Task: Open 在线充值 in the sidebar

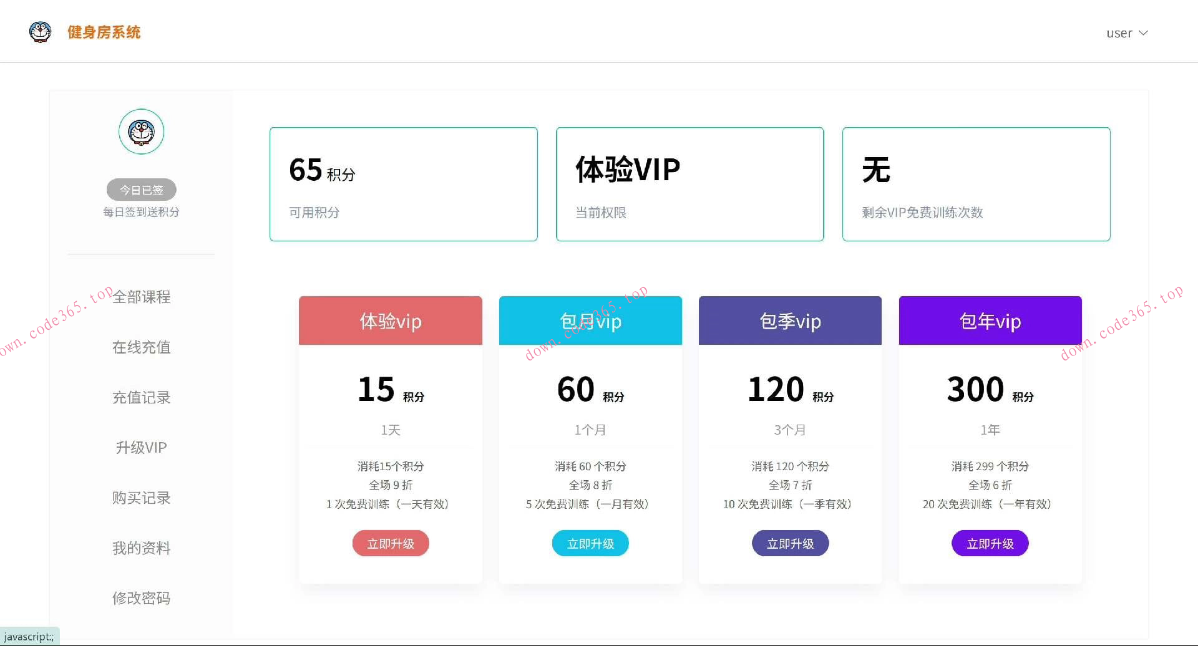Action: tap(141, 347)
